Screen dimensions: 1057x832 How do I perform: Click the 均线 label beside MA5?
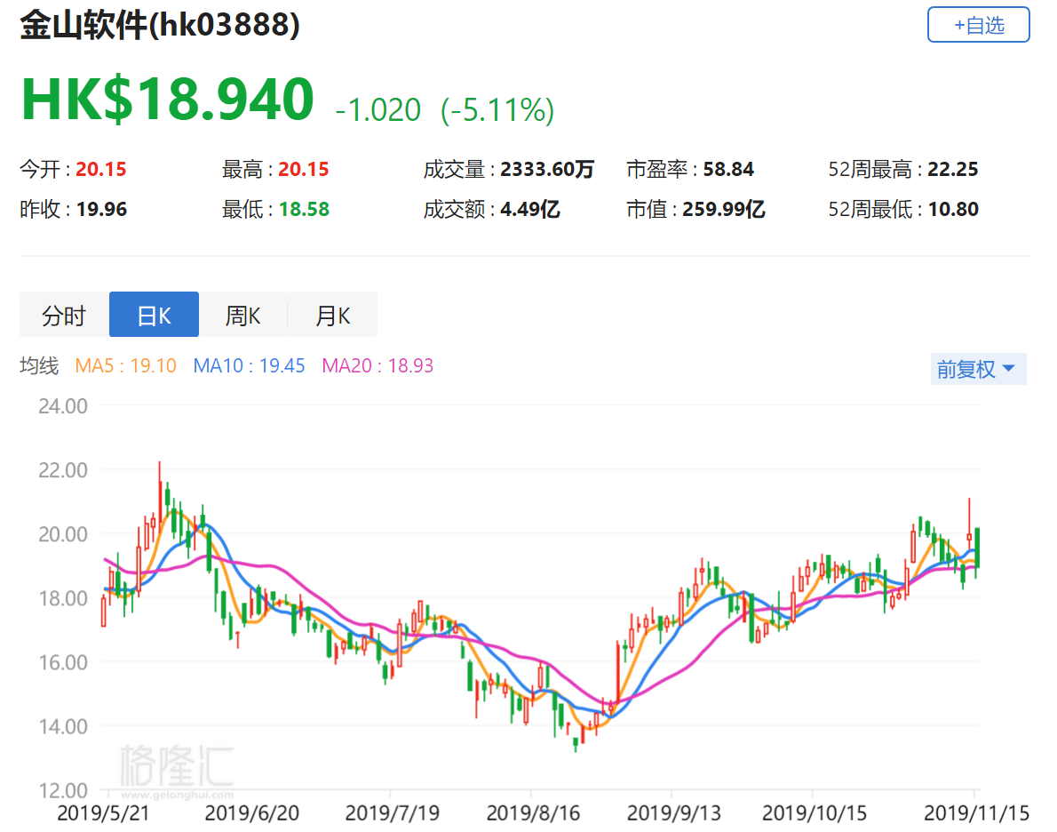(39, 365)
